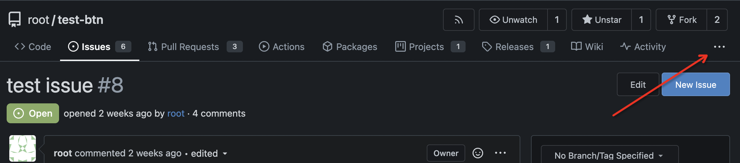
Task: Open the Wiki tab
Action: (x=587, y=47)
